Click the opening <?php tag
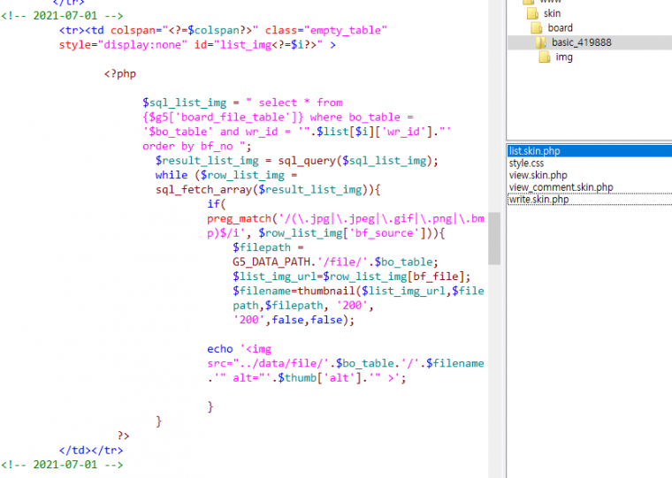The height and width of the screenshot is (478, 672). (120, 74)
